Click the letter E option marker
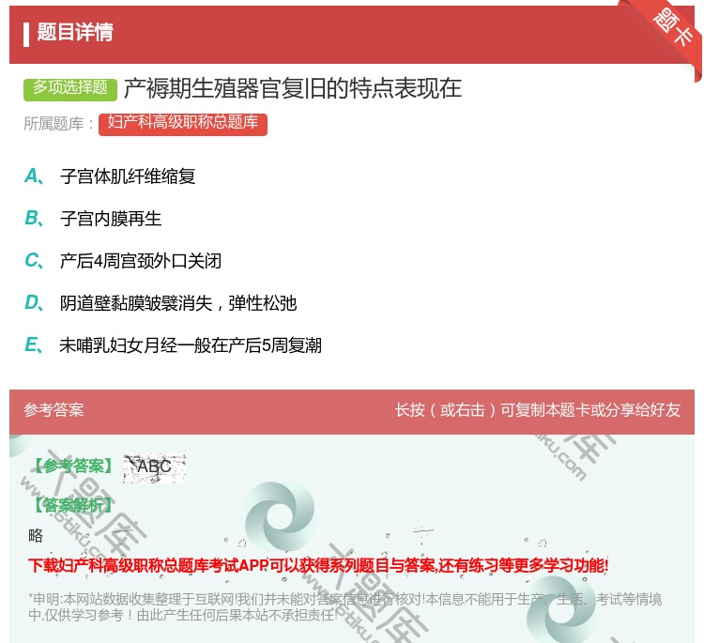 (x=35, y=344)
